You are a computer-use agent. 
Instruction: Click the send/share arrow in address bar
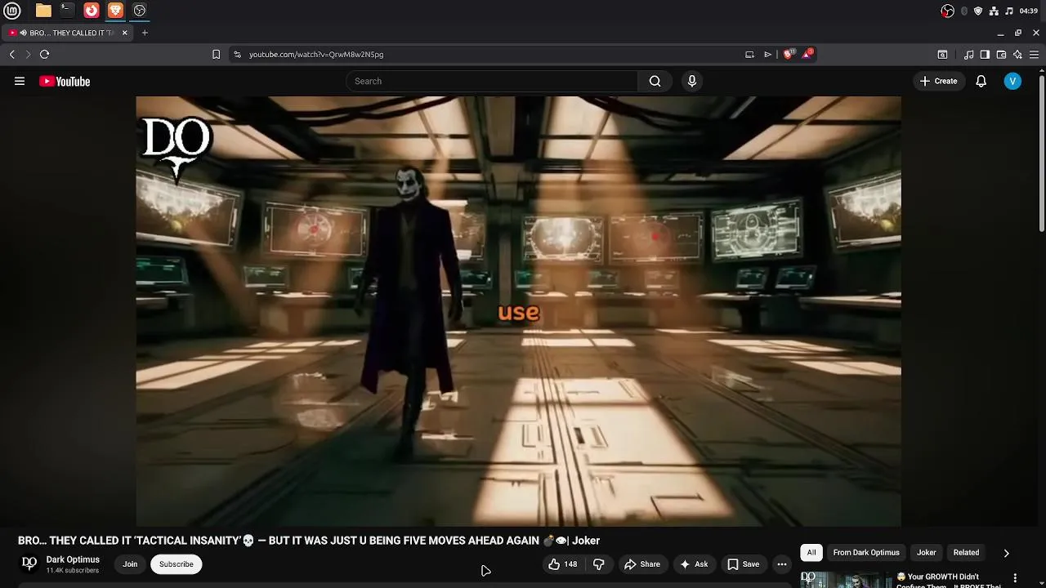click(x=767, y=55)
